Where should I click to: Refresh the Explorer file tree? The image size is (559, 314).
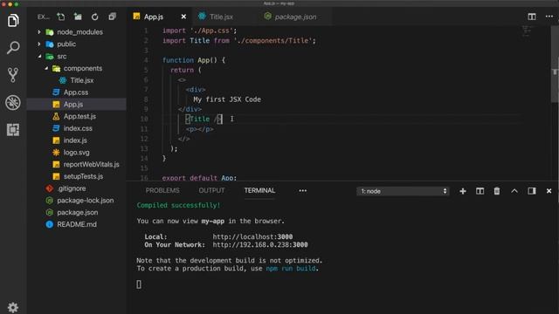(x=95, y=17)
